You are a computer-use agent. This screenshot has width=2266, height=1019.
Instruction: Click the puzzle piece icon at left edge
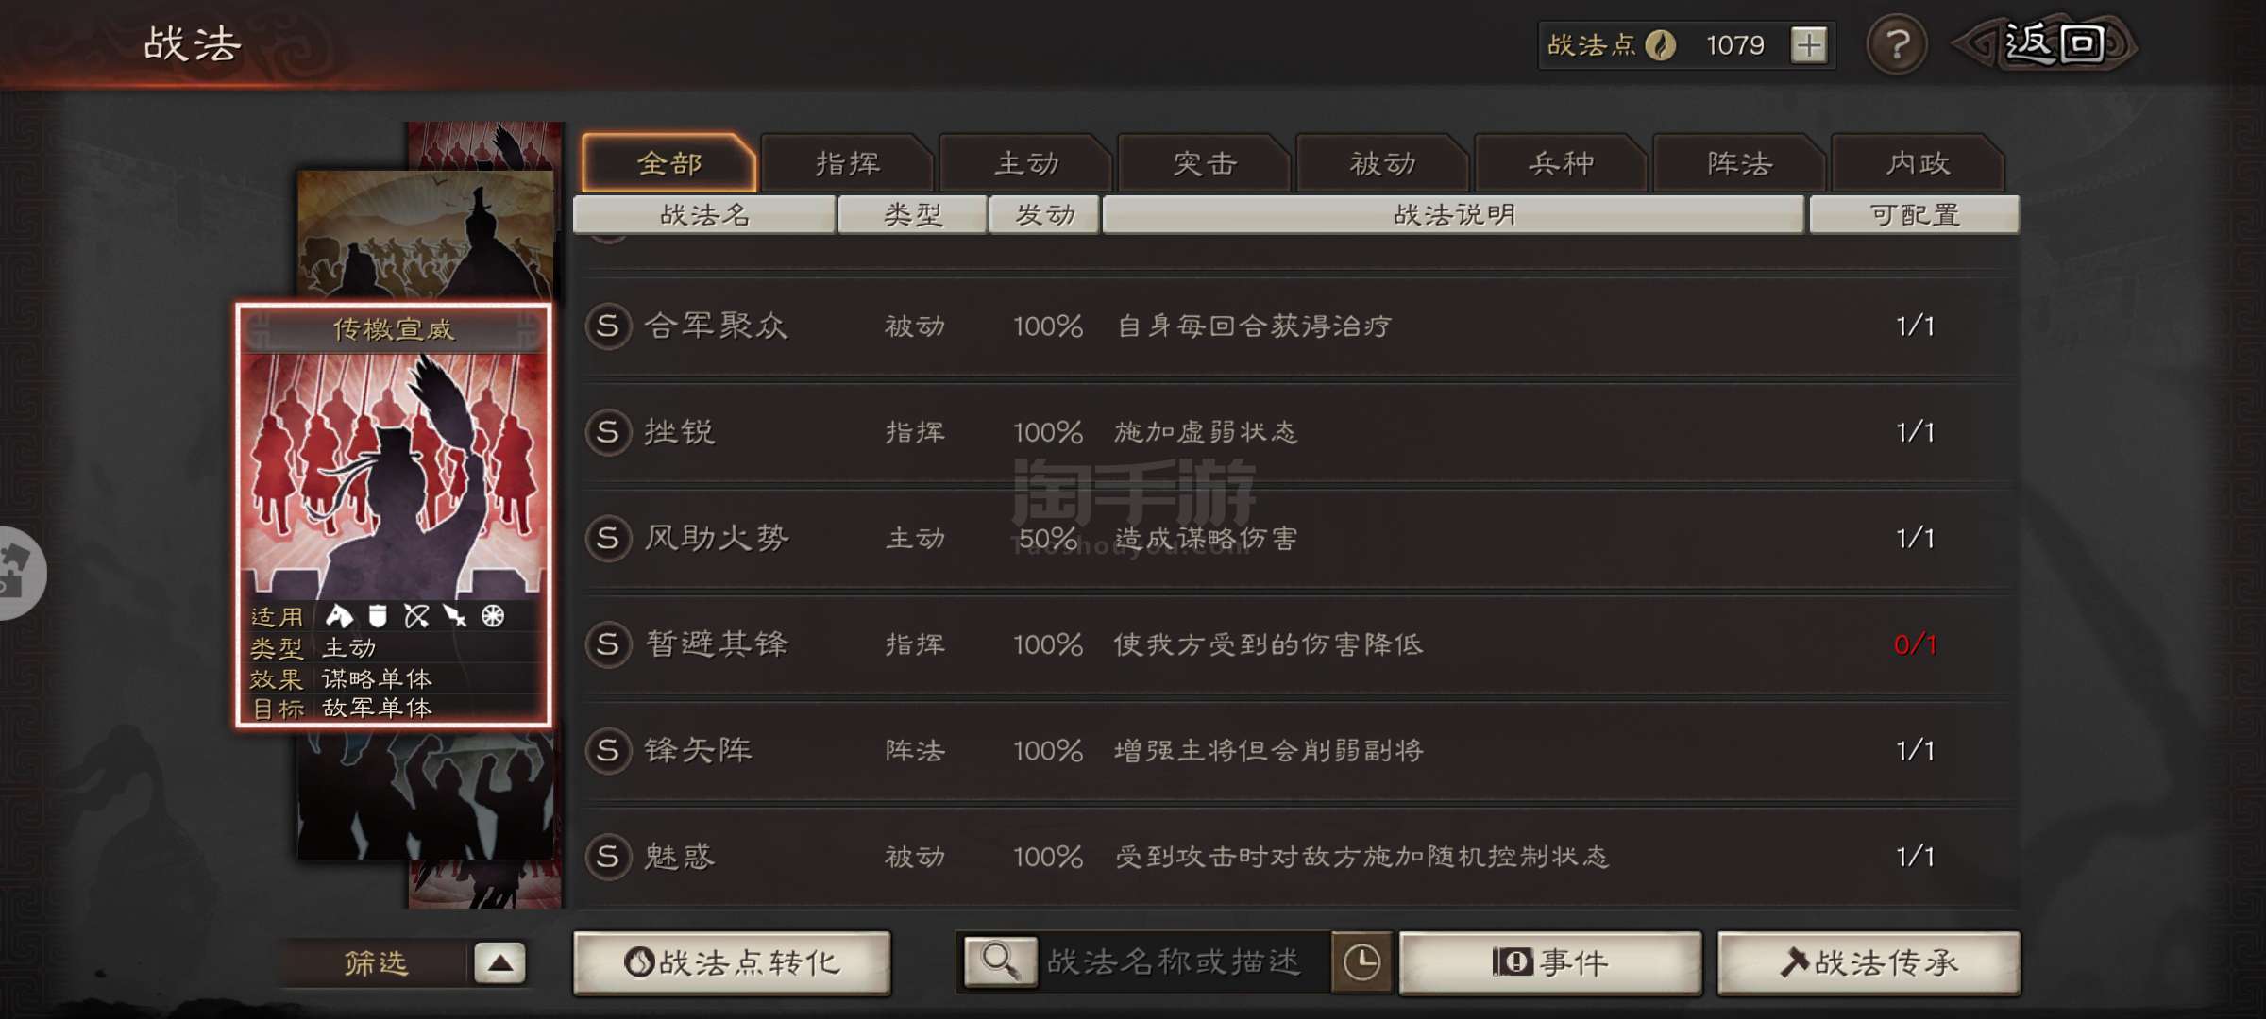pyautogui.click(x=17, y=573)
